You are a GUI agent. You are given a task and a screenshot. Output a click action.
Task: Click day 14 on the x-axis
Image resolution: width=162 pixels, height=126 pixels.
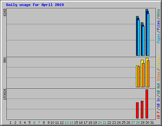tap(71, 123)
